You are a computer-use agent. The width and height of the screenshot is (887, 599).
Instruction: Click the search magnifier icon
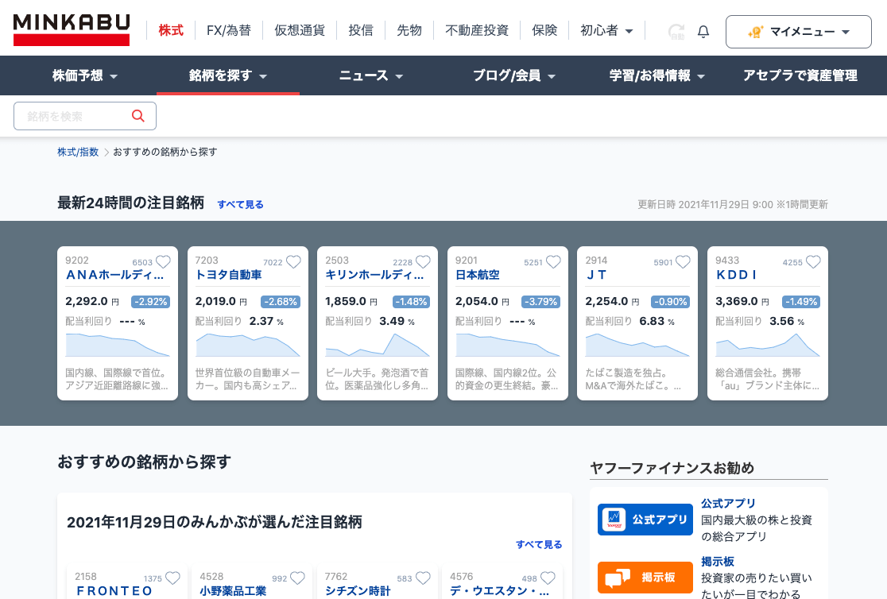138,116
